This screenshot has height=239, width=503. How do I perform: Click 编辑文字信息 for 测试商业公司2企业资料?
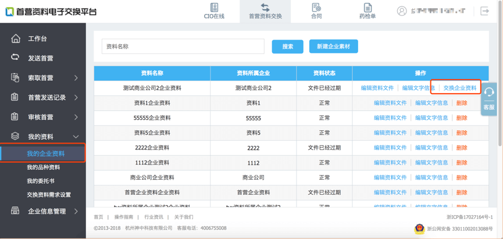click(x=419, y=88)
